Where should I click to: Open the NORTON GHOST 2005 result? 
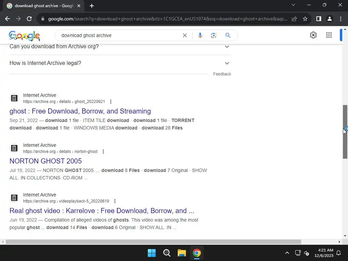point(46,161)
